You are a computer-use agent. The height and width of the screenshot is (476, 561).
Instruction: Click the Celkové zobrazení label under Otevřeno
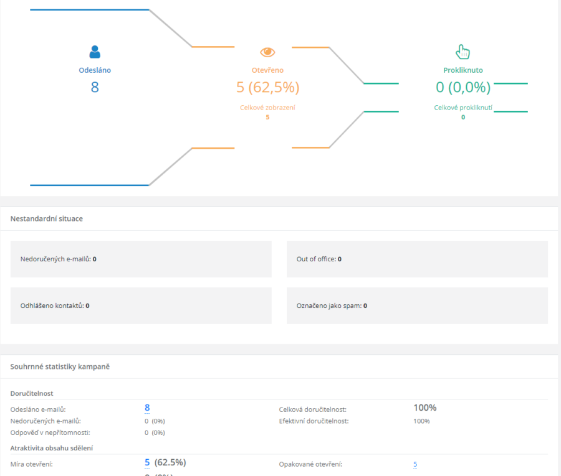(267, 108)
